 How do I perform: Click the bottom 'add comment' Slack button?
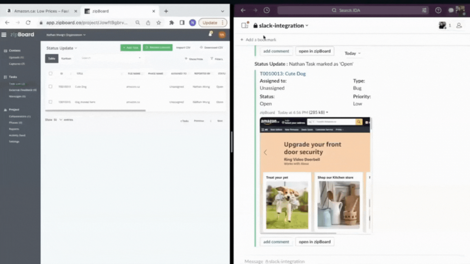coord(276,242)
